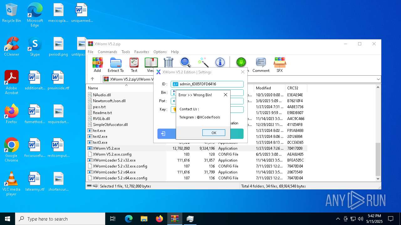Click the WinRAR taskbar button
The height and width of the screenshot is (225, 401).
tap(174, 219)
